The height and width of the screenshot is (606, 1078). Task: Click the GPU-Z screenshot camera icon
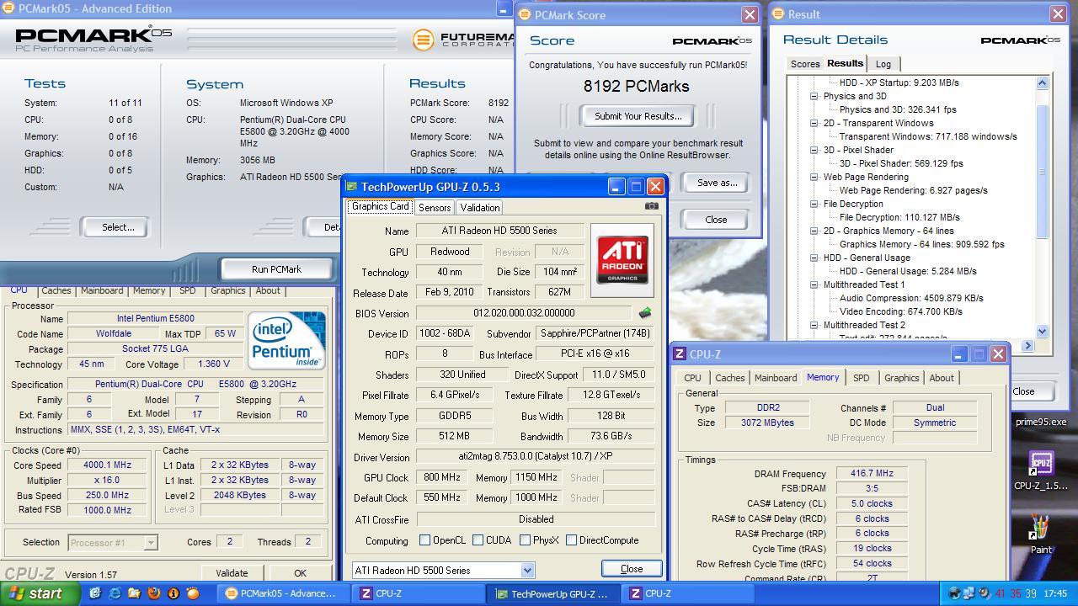pyautogui.click(x=651, y=205)
